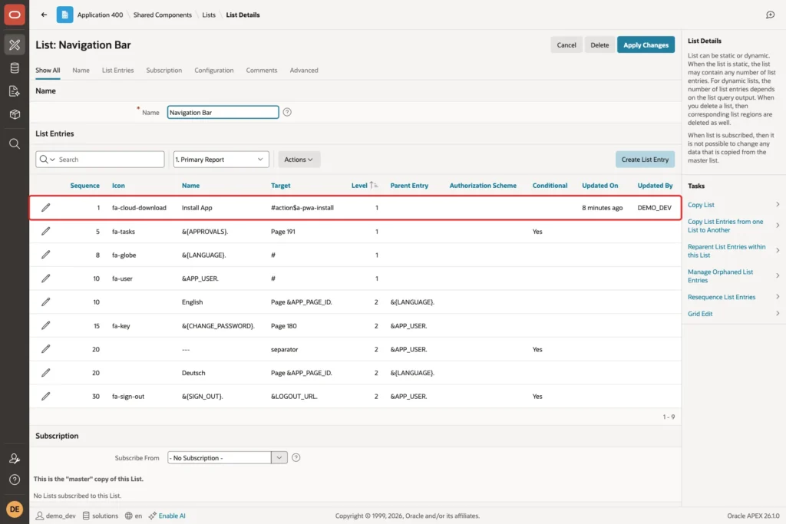Screen dimensions: 786x524
Task: Click the pencil for fa-sign-out entry
Action: [x=45, y=396]
